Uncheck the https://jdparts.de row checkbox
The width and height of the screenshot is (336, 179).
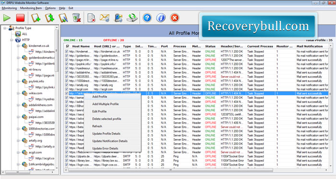[67, 157]
